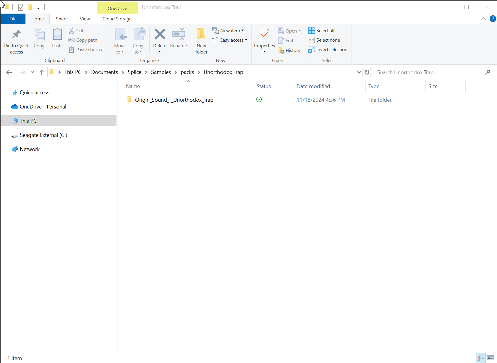Open Properties checkmark icon
This screenshot has height=363, width=497.
click(x=265, y=34)
